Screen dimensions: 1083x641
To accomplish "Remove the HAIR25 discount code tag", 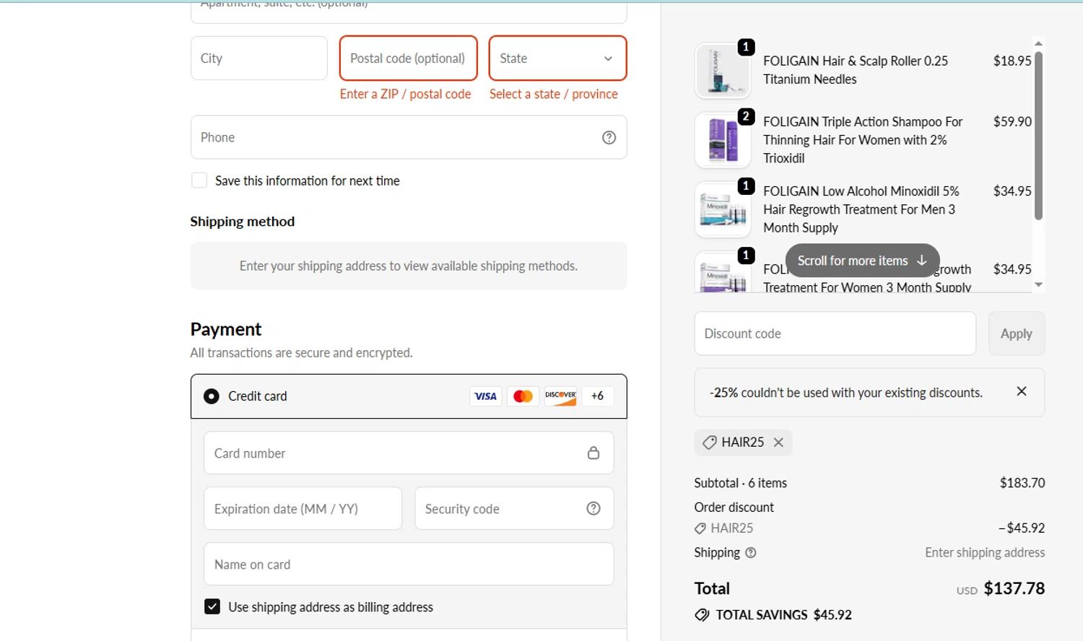I will [778, 442].
